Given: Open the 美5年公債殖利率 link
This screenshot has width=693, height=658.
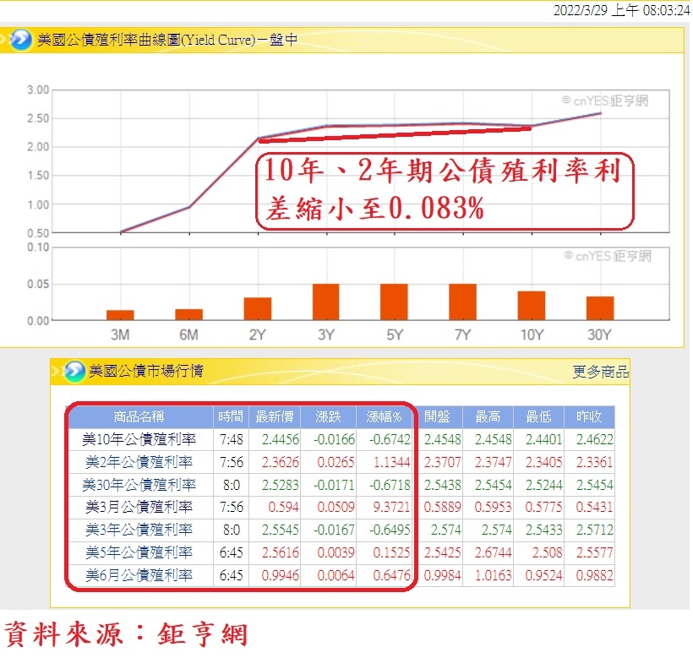Looking at the screenshot, I should pos(139,552).
